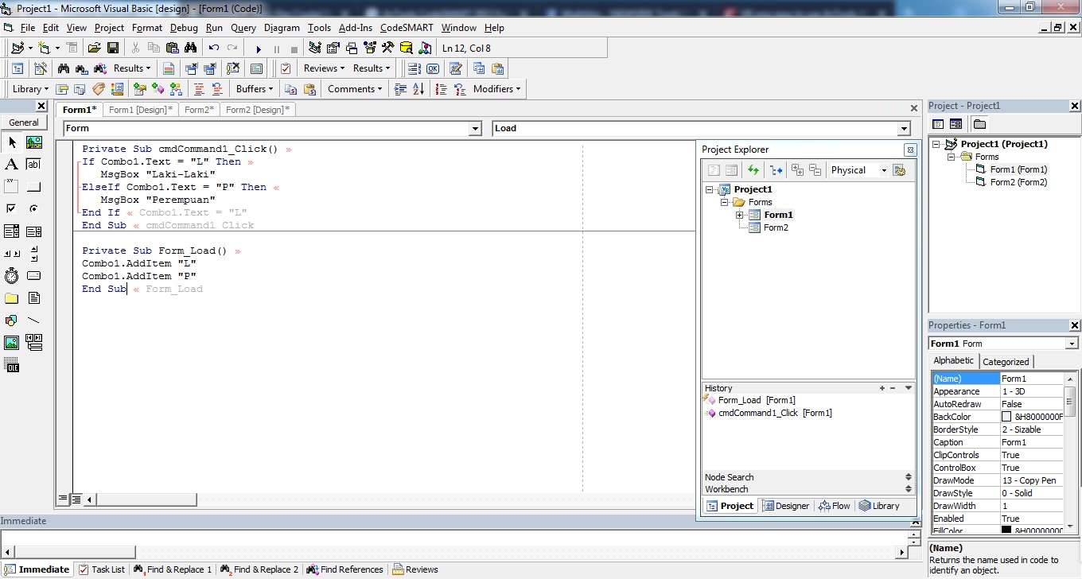The width and height of the screenshot is (1082, 579).
Task: Select the OLE control tool
Action: point(12,365)
